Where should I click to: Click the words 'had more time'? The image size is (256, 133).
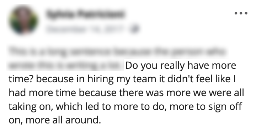[x=42, y=93]
